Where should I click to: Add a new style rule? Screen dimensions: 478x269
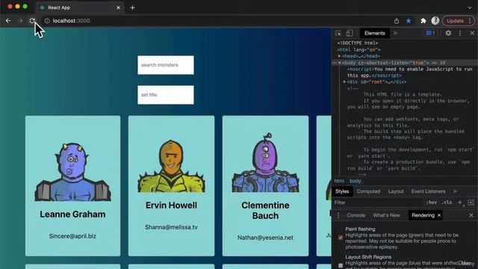(460, 202)
